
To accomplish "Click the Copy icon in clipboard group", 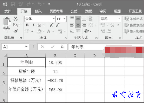I will coord(15,25).
